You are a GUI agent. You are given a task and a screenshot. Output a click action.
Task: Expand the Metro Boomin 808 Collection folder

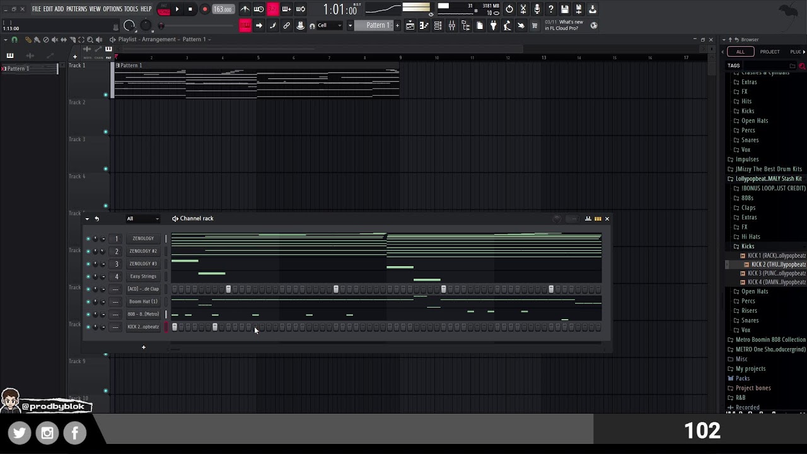766,339
